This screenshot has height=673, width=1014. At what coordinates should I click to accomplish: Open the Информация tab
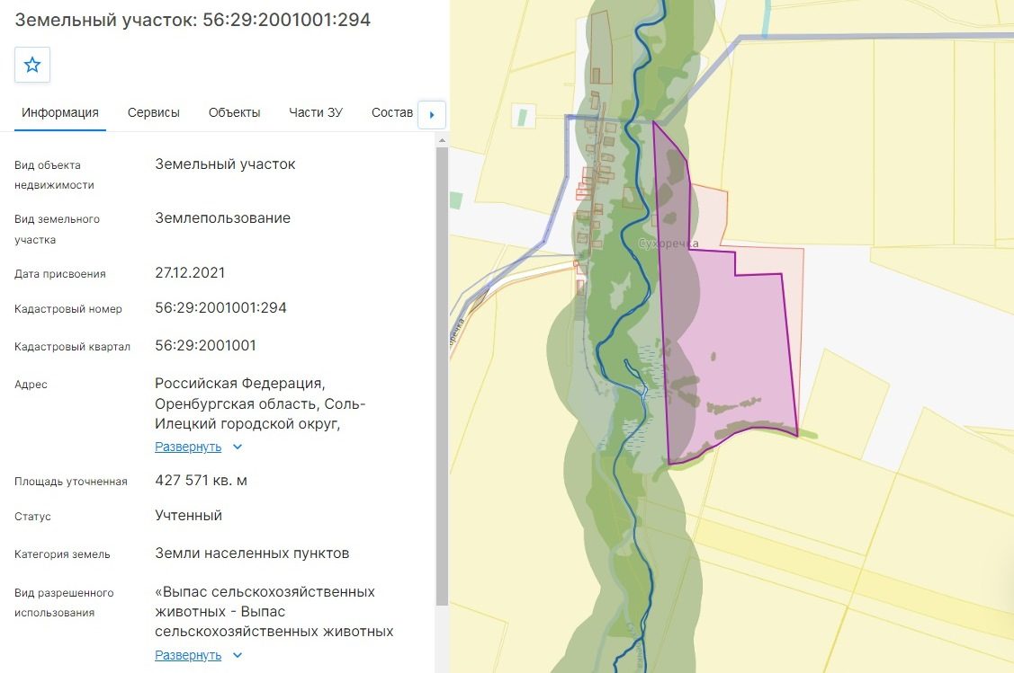pyautogui.click(x=60, y=112)
